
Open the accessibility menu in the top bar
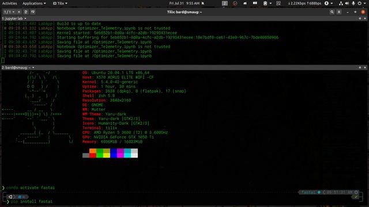coord(329,3)
